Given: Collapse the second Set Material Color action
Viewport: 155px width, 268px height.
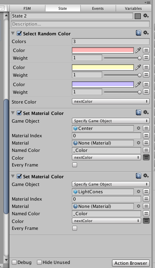Looking at the screenshot, I should (x=13, y=176).
